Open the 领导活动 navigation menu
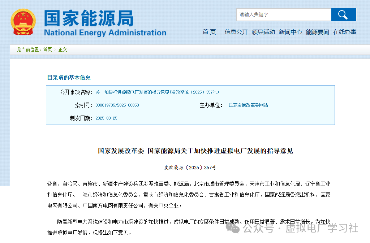 [x=263, y=32]
